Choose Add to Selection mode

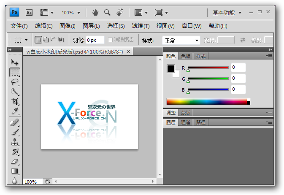point(46,40)
